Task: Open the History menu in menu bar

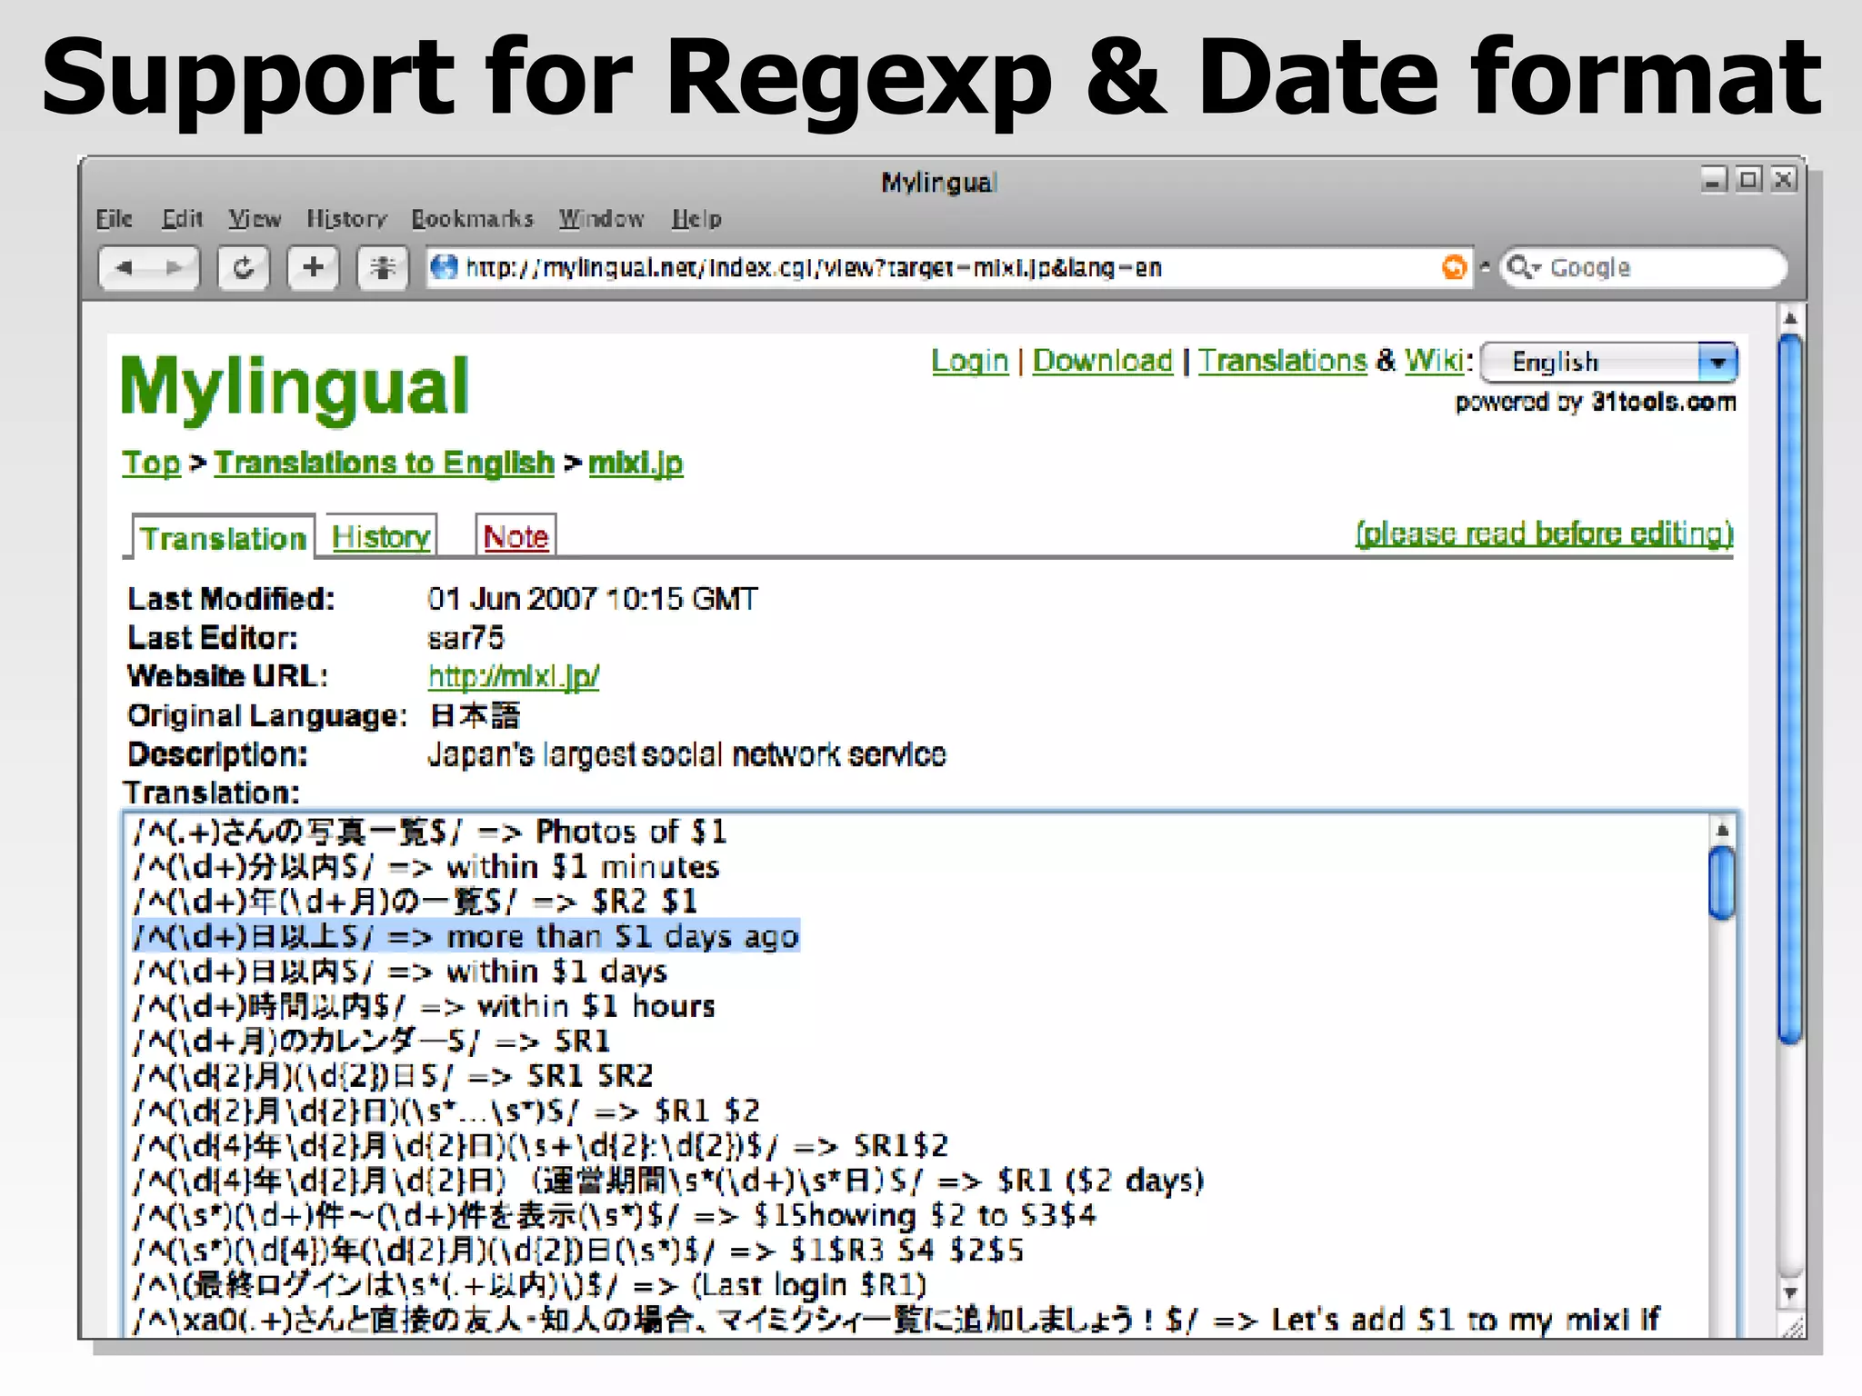Action: [x=346, y=219]
